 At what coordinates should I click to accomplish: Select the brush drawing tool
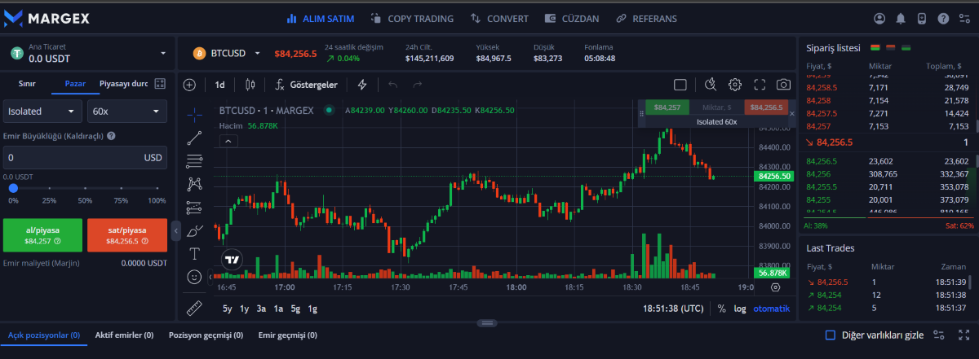pyautogui.click(x=194, y=230)
